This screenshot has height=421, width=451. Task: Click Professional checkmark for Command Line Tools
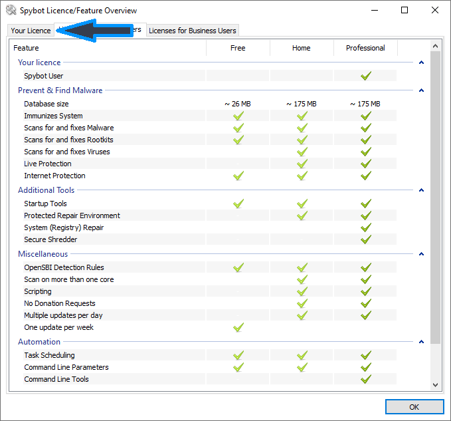pos(366,379)
